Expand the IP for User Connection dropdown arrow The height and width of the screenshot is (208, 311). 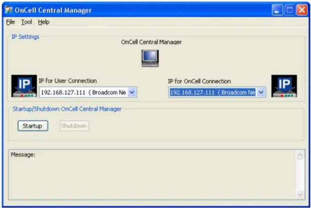point(132,92)
